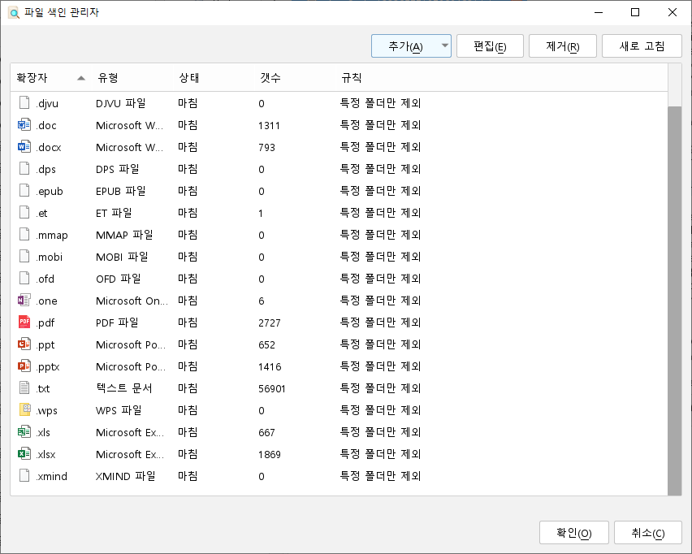Screen dimensions: 692x554
Task: Click the yellow WPS icon for .wps
Action: (24, 409)
